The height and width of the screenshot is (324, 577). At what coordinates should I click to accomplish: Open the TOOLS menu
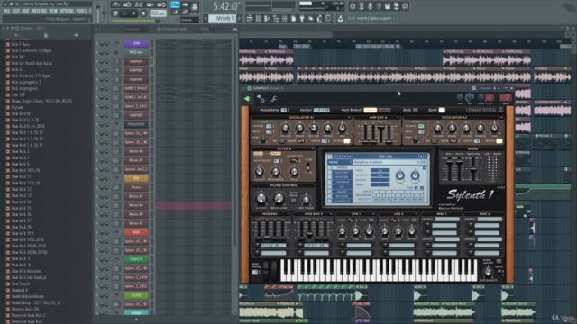[81, 11]
